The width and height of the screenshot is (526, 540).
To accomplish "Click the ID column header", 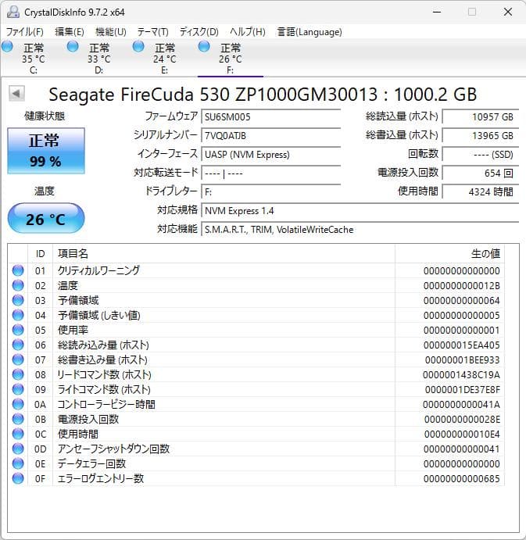I will coord(41,254).
